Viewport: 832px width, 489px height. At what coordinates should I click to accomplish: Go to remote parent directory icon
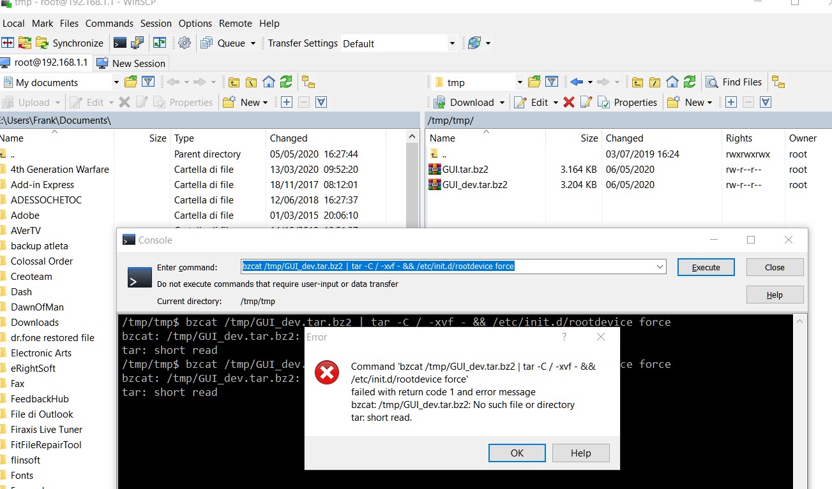tap(637, 82)
